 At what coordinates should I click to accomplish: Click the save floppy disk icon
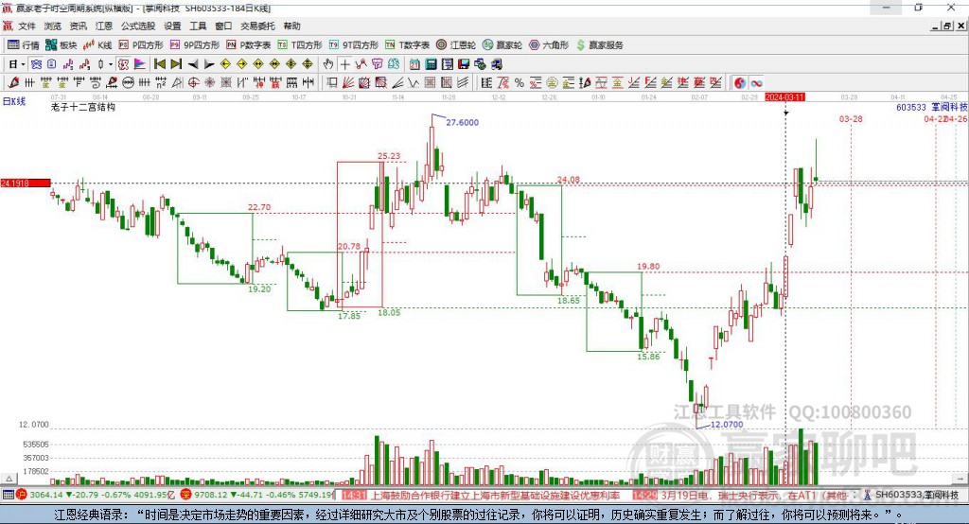click(464, 63)
